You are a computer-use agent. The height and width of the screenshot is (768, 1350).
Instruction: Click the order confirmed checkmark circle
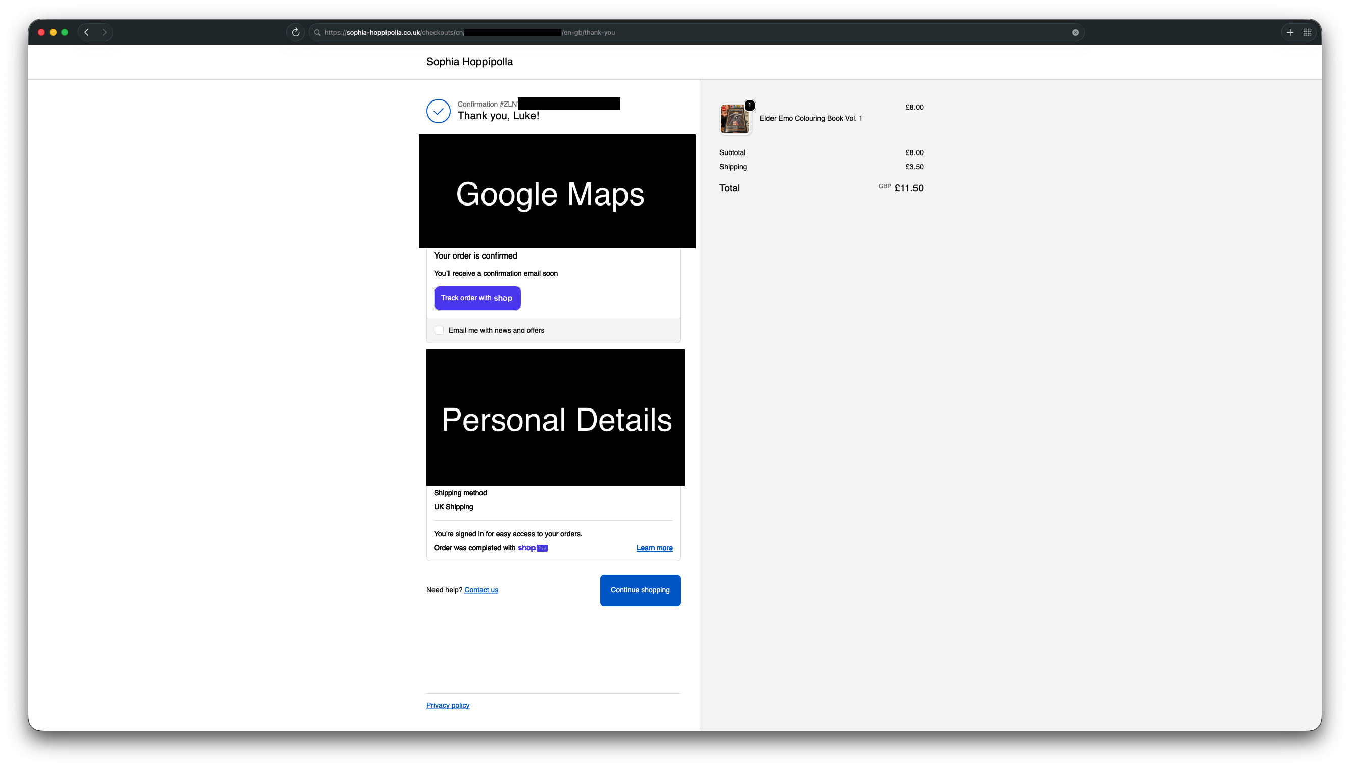click(438, 111)
